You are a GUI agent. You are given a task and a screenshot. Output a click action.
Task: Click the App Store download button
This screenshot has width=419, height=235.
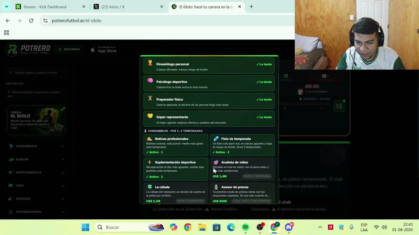(103, 50)
